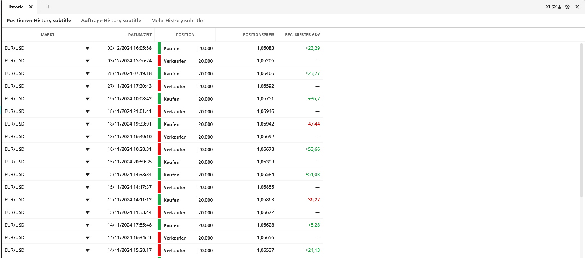Open the Mehr History subtitle tab
The height and width of the screenshot is (258, 585).
[177, 20]
